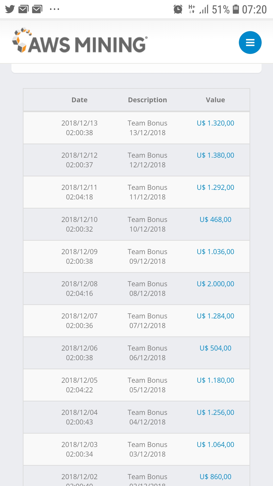This screenshot has width=273, height=486.
Task: Click the Date column header
Action: (79, 100)
